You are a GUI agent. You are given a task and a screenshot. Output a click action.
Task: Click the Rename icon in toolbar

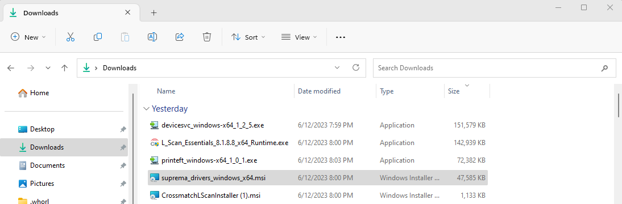[152, 37]
